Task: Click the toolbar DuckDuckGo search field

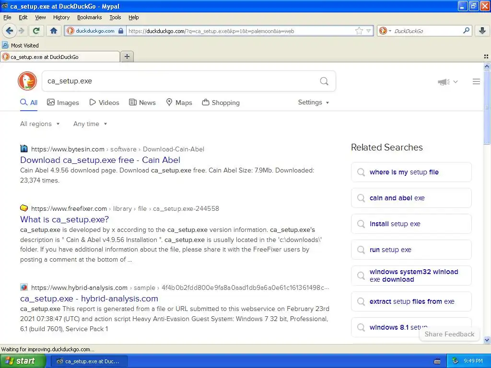Action: tap(427, 31)
